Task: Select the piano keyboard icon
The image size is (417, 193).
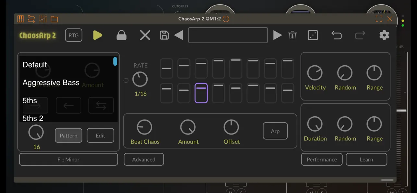Action: 20,19
